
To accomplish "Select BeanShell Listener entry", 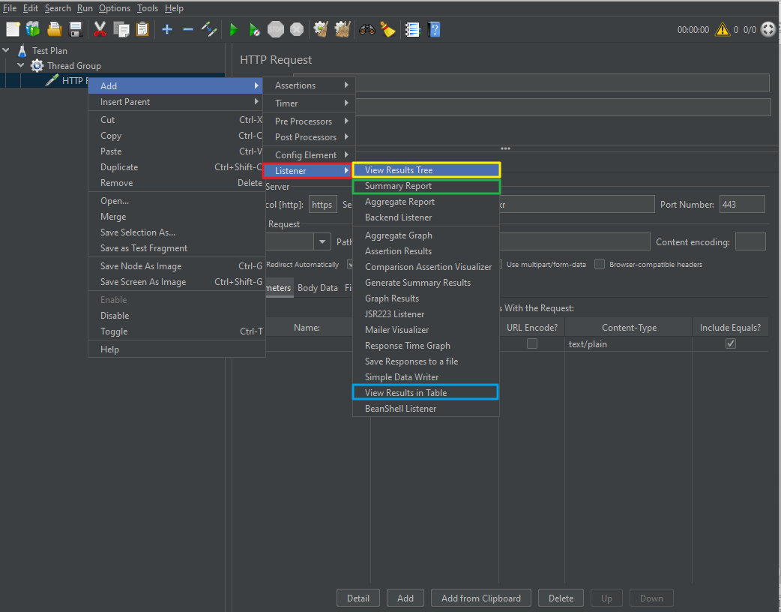I will coord(426,408).
